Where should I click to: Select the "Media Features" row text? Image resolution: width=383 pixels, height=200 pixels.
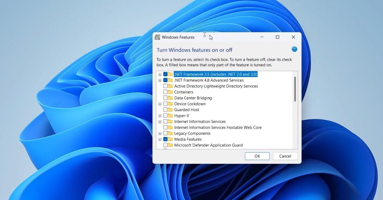click(x=188, y=139)
